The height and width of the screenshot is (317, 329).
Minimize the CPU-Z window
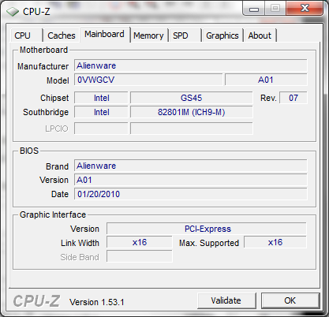253,9
